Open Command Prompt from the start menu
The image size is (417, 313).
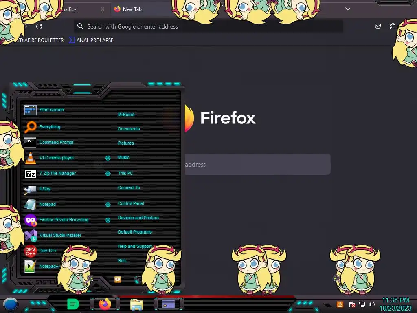(x=49, y=142)
